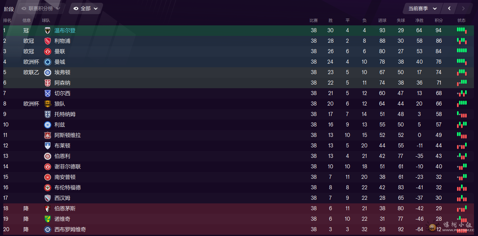Go to previous season with left arrow
Viewport: 478px width, 236px height.
pyautogui.click(x=449, y=8)
